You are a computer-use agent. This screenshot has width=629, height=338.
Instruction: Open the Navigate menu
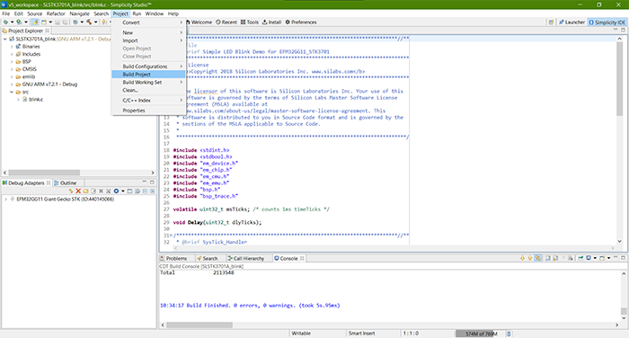[79, 13]
